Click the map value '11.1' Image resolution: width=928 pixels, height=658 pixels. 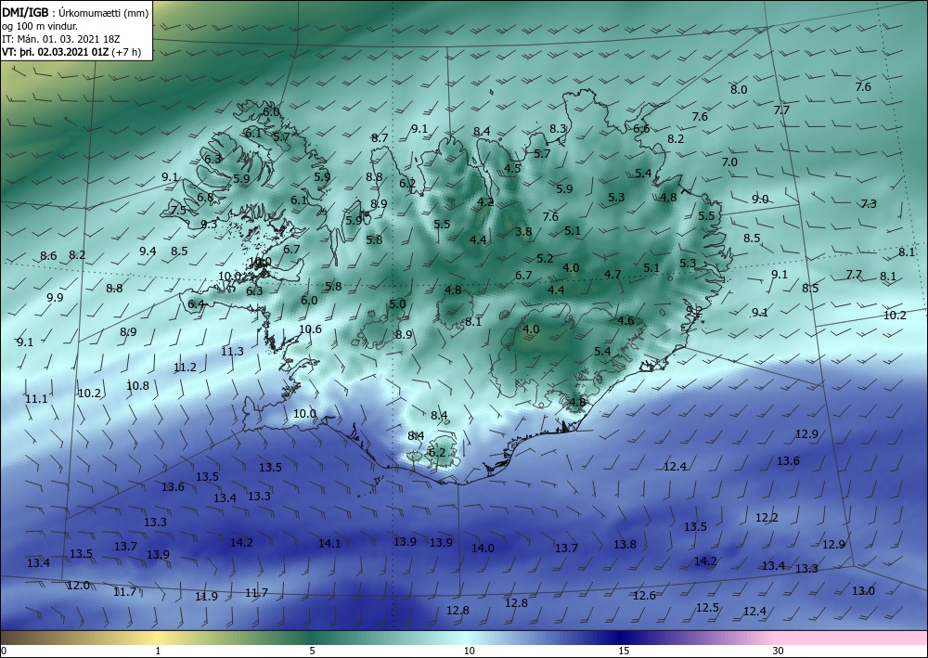point(36,399)
